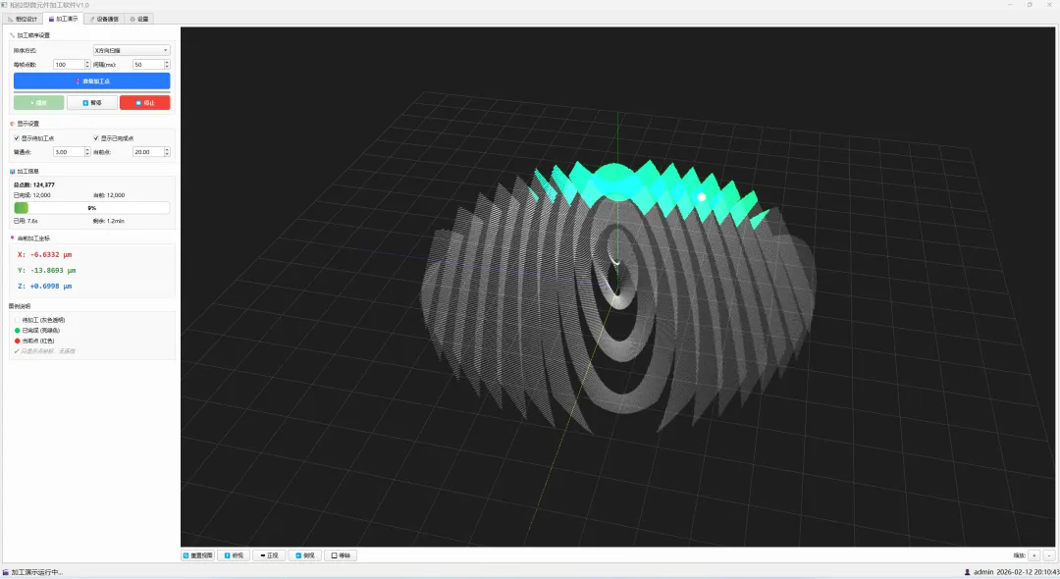Click the processing info section icon
The image size is (1060, 579).
pos(12,172)
